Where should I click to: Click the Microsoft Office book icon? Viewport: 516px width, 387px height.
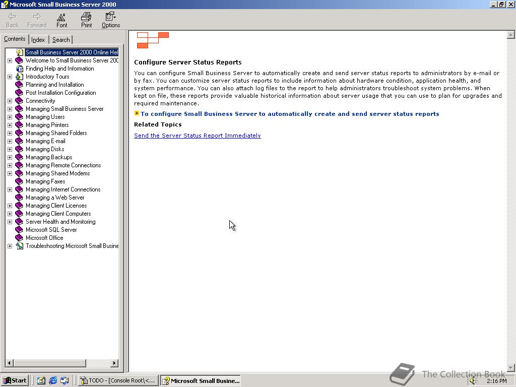pos(20,238)
